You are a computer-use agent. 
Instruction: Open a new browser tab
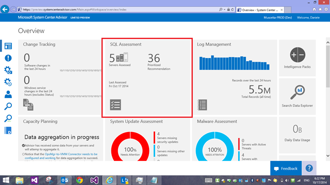[x=288, y=10]
